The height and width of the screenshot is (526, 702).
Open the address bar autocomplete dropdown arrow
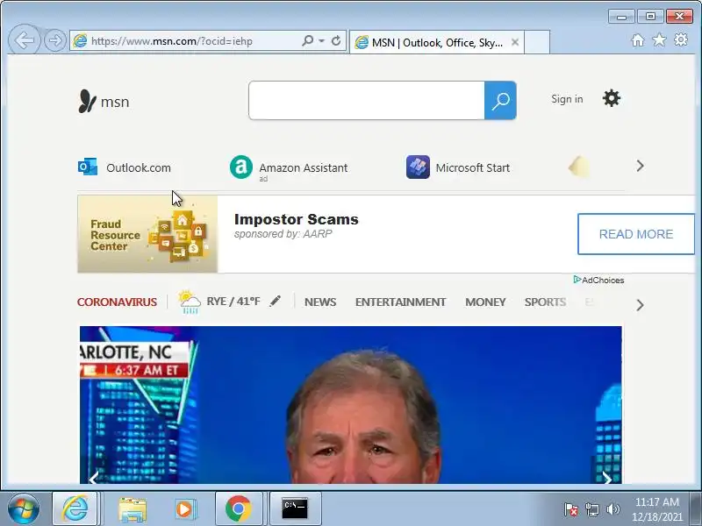(321, 40)
